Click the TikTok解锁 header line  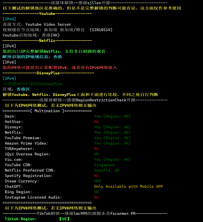pos(85,213)
